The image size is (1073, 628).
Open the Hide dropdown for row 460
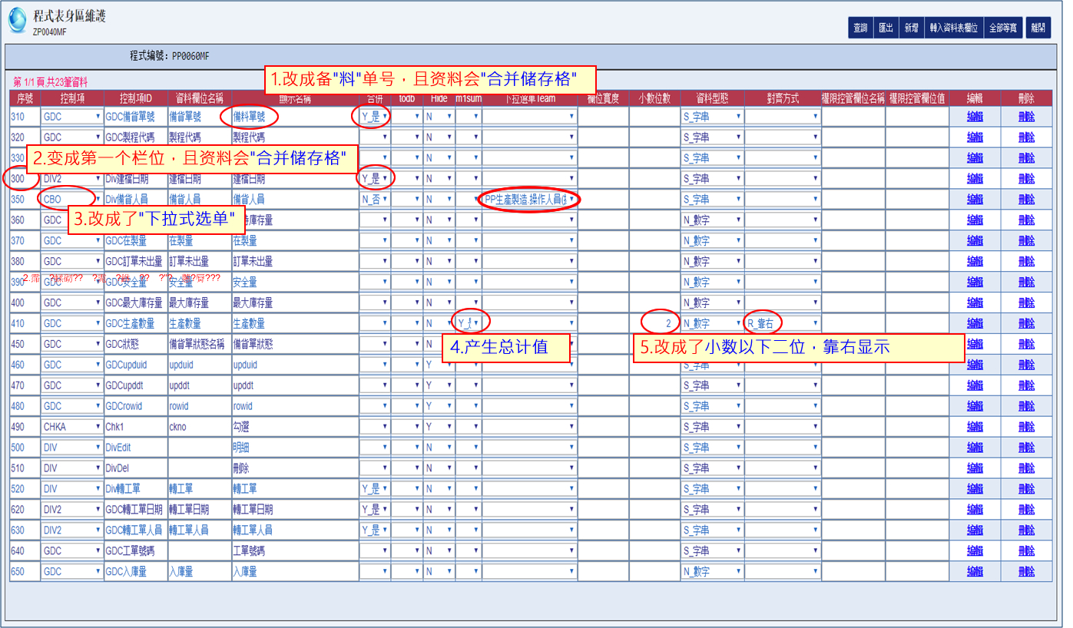[438, 365]
